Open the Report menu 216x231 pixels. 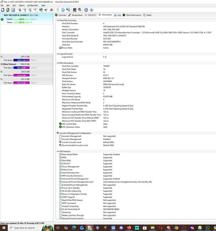click(x=22, y=5)
